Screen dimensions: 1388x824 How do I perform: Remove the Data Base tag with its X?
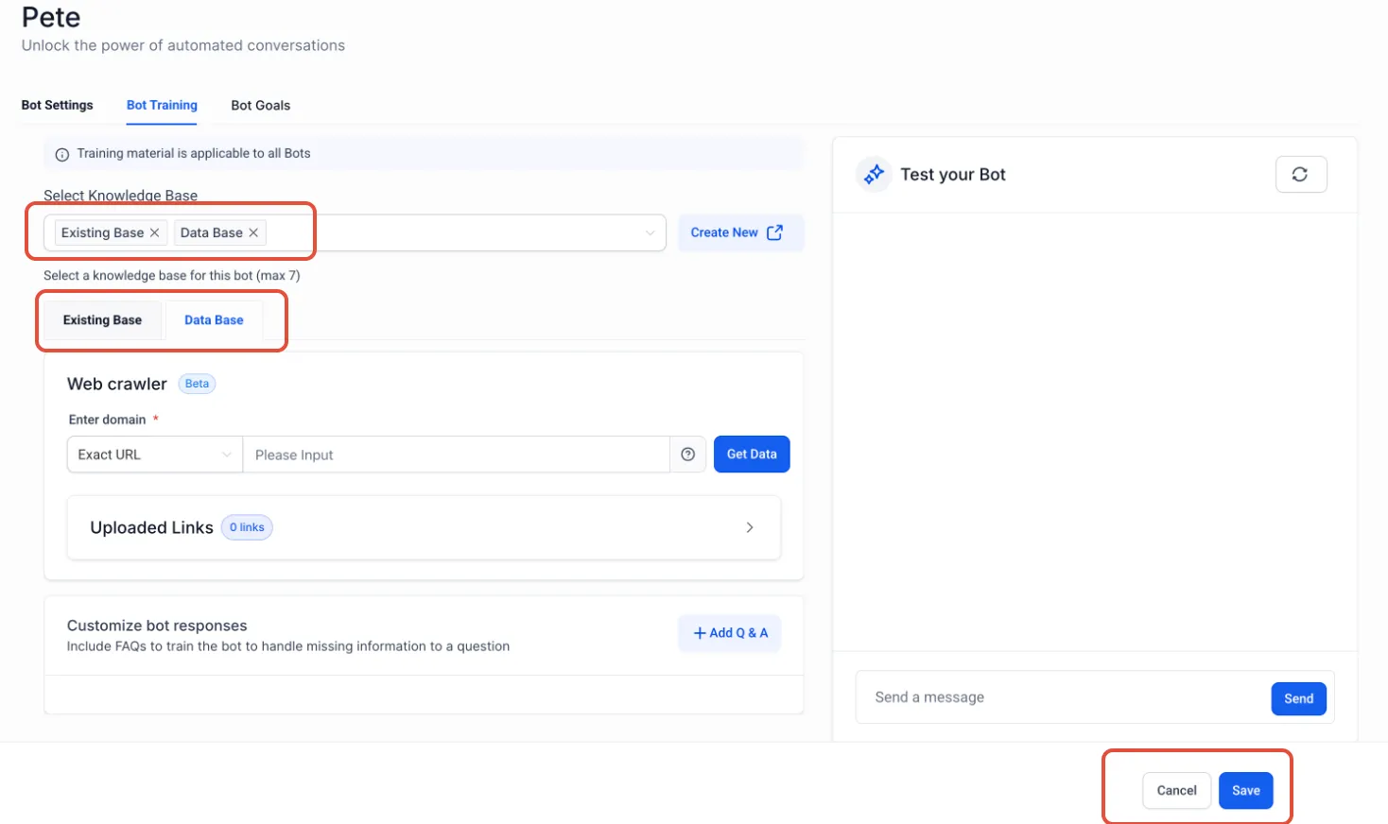253,232
